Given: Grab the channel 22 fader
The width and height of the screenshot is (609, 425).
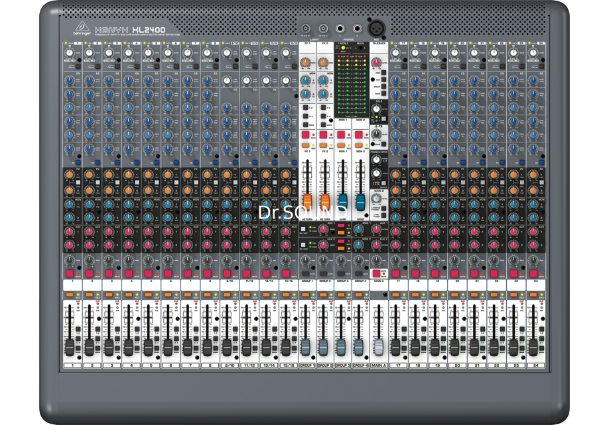Looking at the screenshot, I should [x=494, y=347].
